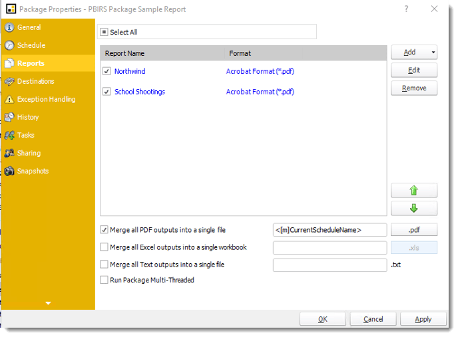Image resolution: width=458 pixels, height=337 pixels.
Task: Enable Merge all Text outputs option
Action: (x=104, y=265)
